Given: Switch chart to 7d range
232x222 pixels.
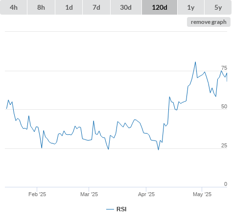Looking at the screenshot, I should (x=96, y=7).
